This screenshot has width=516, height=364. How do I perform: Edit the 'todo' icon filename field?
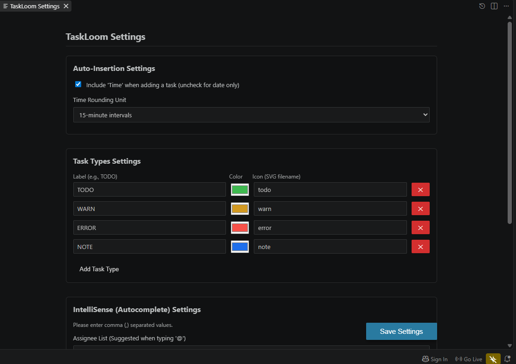[x=330, y=190]
